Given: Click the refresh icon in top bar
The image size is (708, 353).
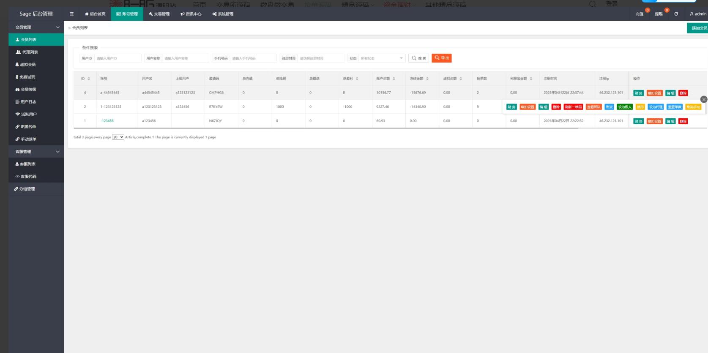Looking at the screenshot, I should pos(676,14).
